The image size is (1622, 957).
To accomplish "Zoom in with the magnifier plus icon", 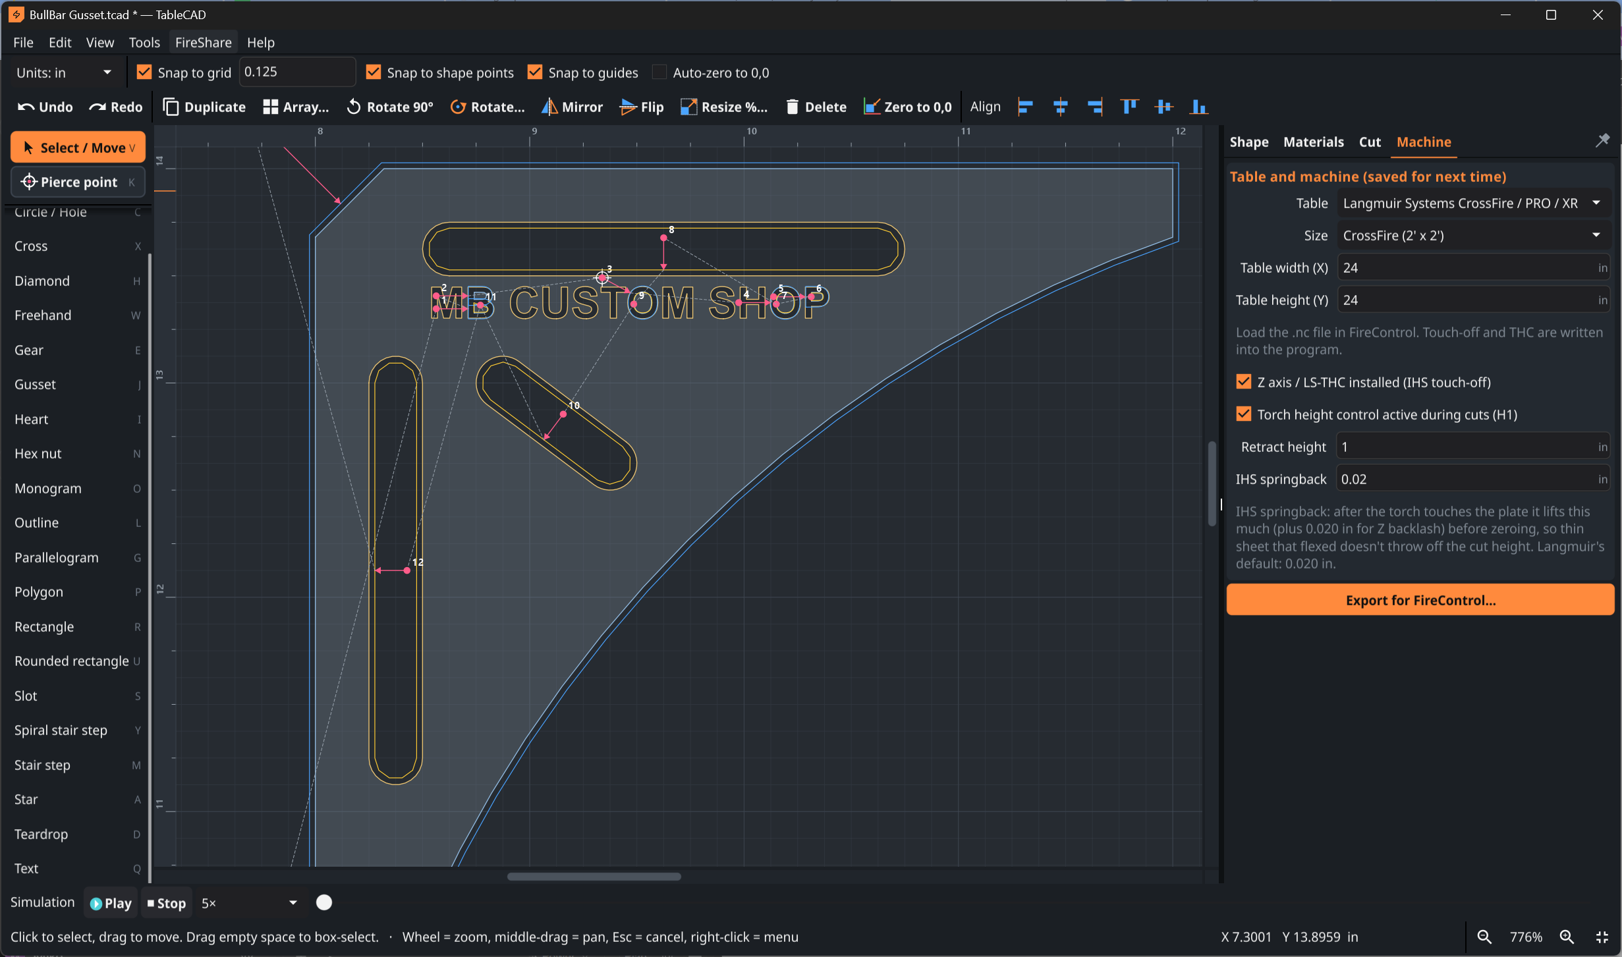I will [1567, 937].
